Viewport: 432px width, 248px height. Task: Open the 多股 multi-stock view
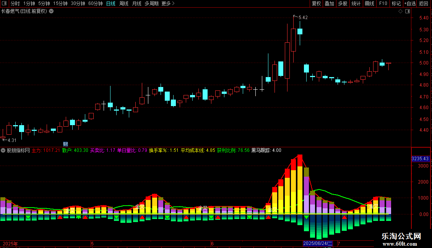(x=343, y=3)
